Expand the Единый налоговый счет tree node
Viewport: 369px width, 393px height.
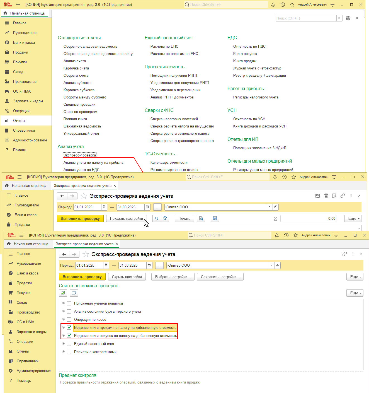click(x=63, y=344)
